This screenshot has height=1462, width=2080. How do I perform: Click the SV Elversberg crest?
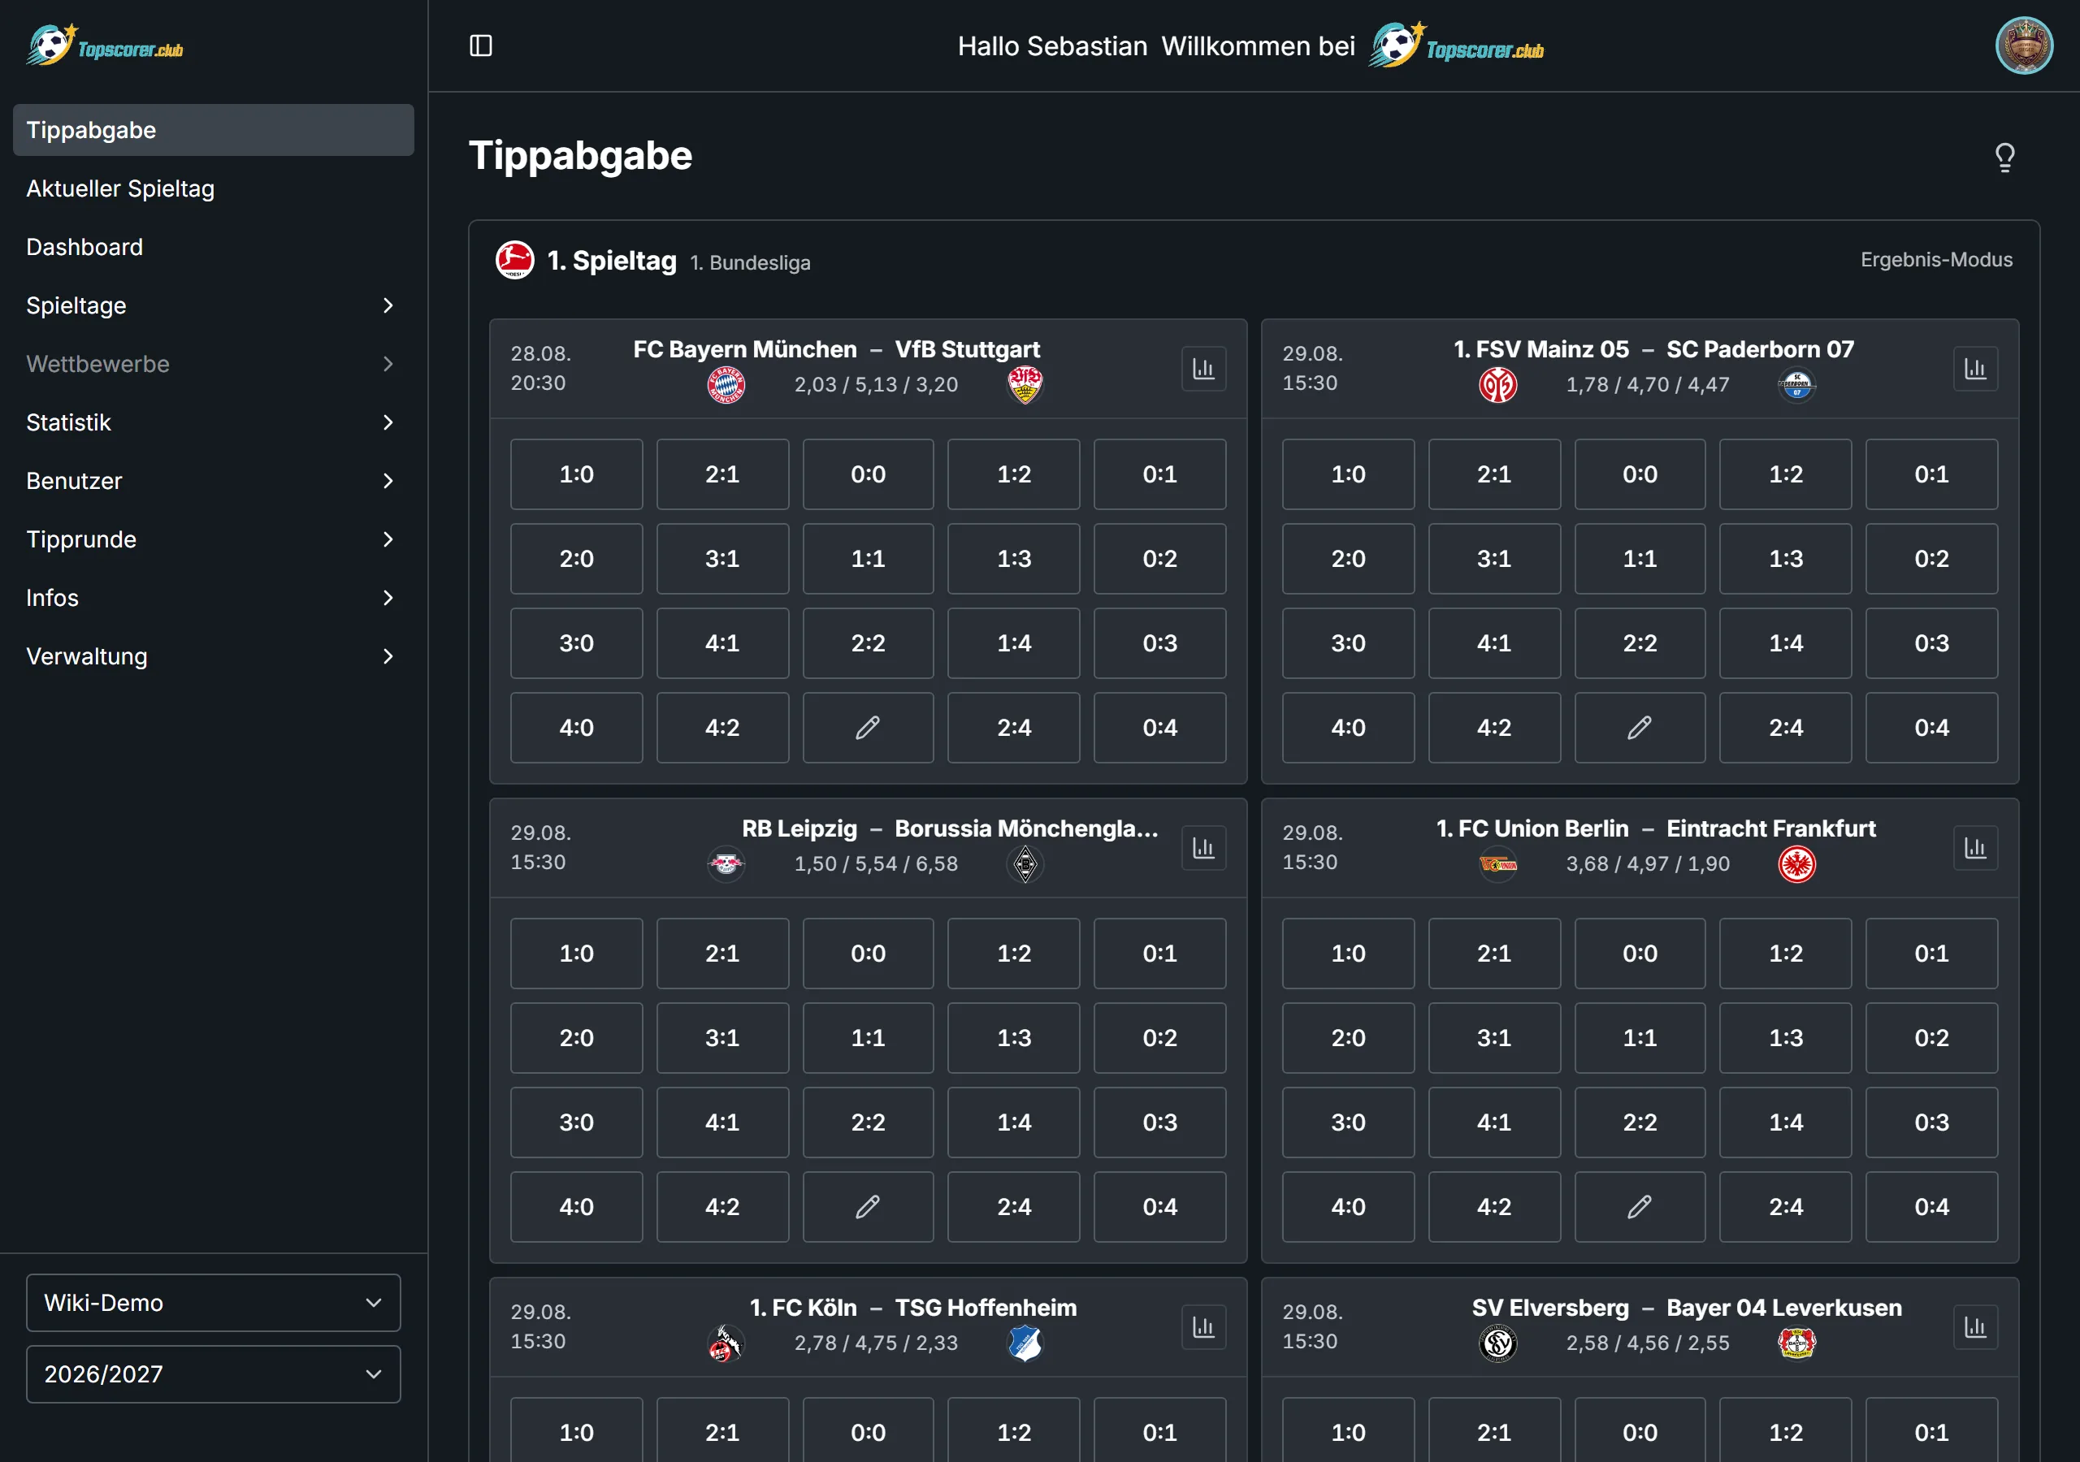coord(1498,1343)
